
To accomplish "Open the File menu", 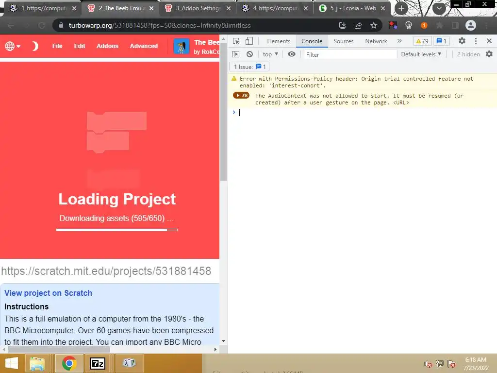I will [57, 46].
